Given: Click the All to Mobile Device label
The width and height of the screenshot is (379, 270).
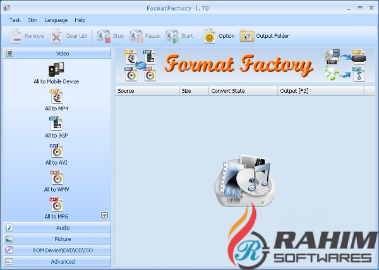Looking at the screenshot, I should [56, 81].
